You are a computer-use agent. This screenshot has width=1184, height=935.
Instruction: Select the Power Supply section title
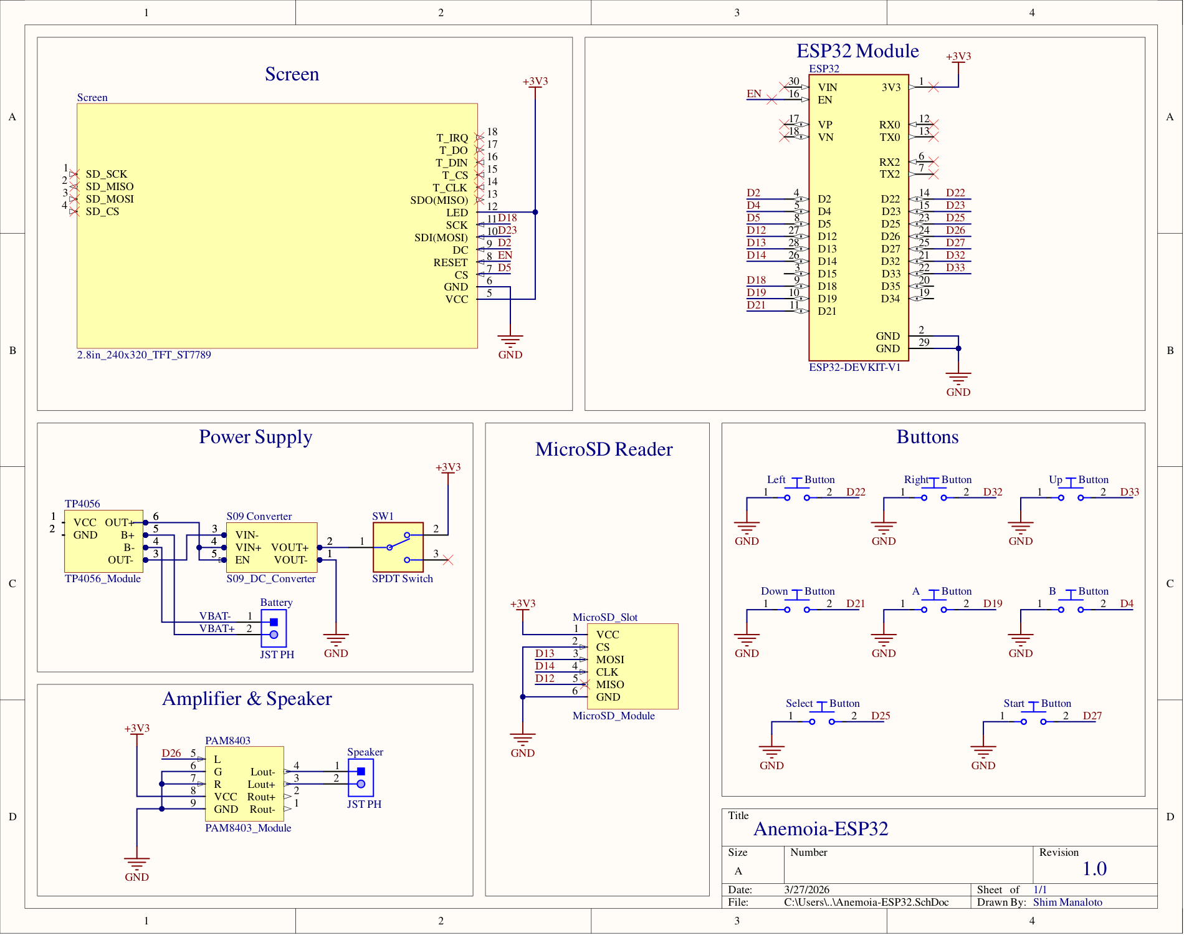click(x=255, y=437)
